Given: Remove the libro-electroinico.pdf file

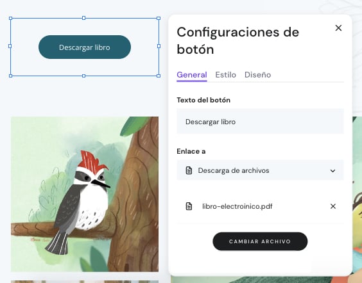Looking at the screenshot, I should (333, 206).
